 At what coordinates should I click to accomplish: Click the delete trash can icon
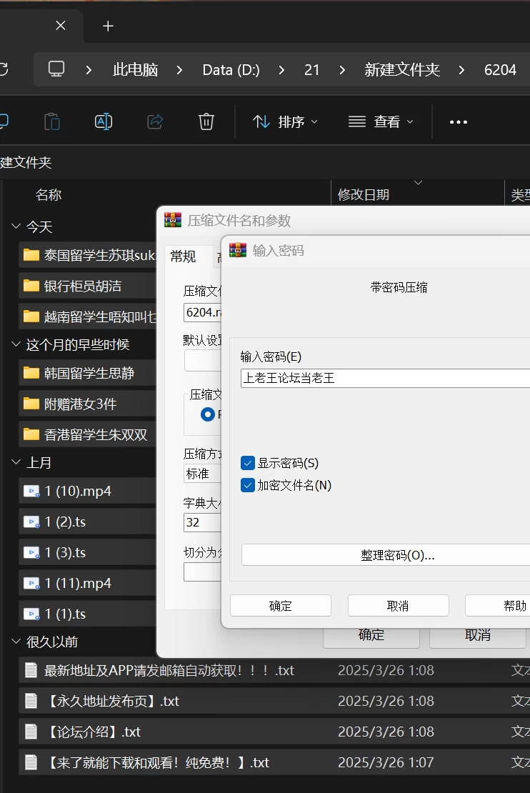206,122
